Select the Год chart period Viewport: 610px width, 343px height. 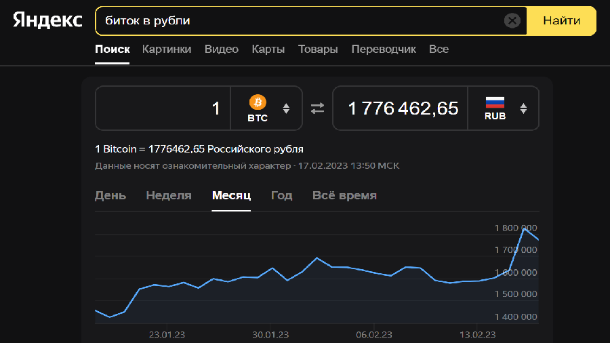(x=281, y=196)
